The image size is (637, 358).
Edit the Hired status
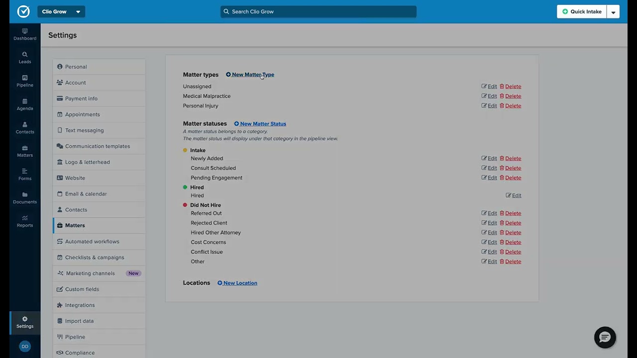(x=514, y=195)
